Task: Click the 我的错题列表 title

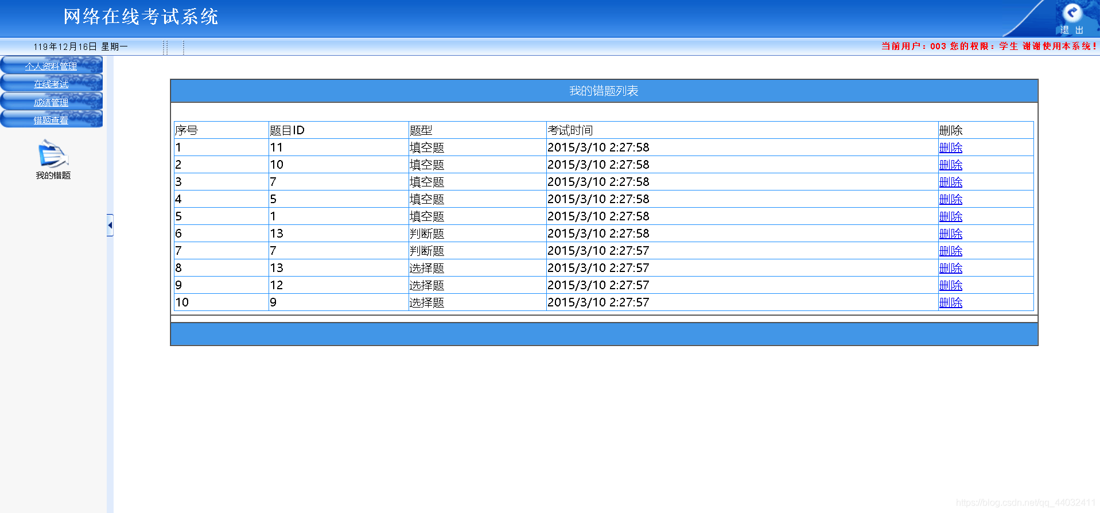Action: 604,91
